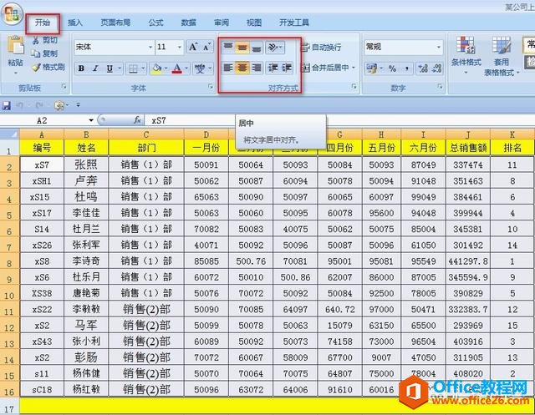This screenshot has height=415, width=535.
Task: Click the decrease decimal icon
Action: (436, 68)
